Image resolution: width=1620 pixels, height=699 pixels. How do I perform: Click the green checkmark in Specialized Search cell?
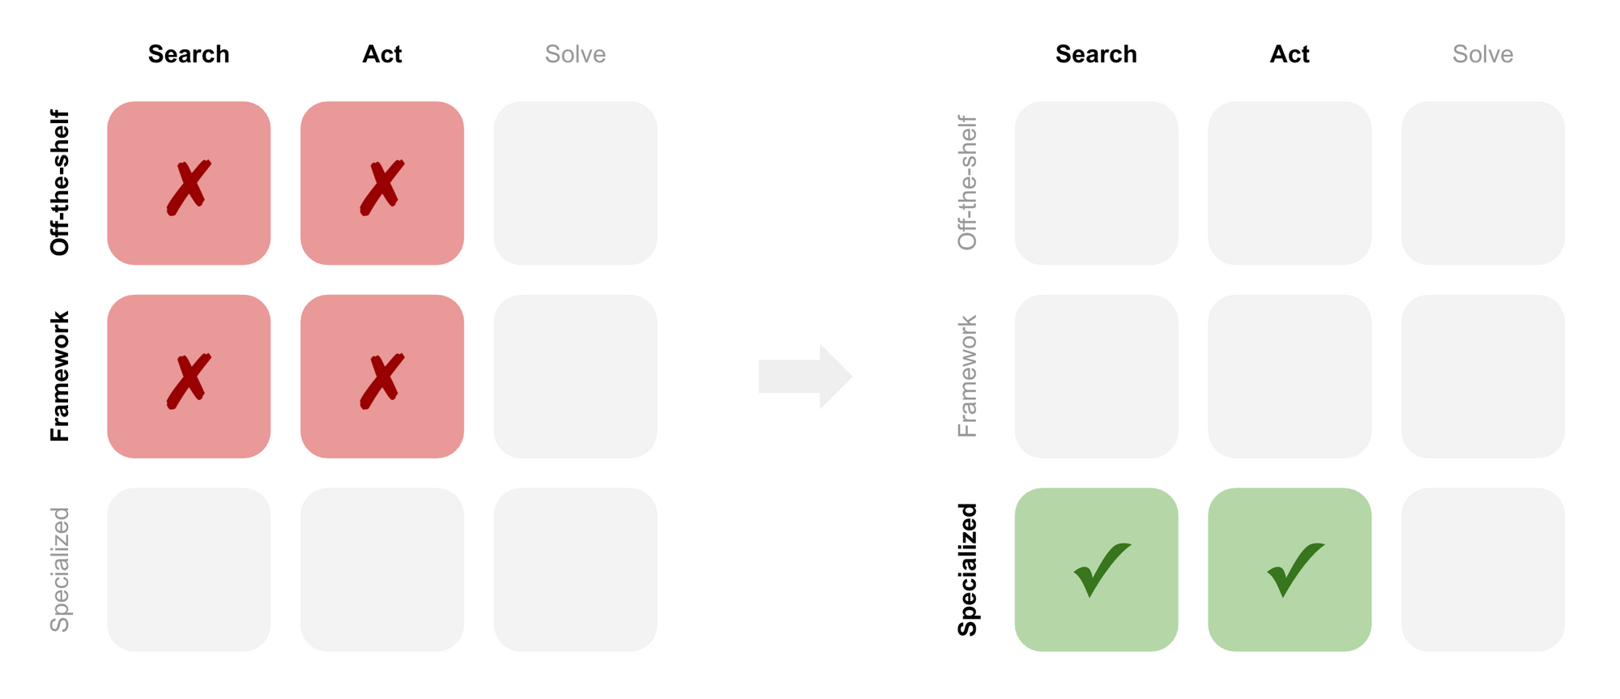[x=1102, y=569]
